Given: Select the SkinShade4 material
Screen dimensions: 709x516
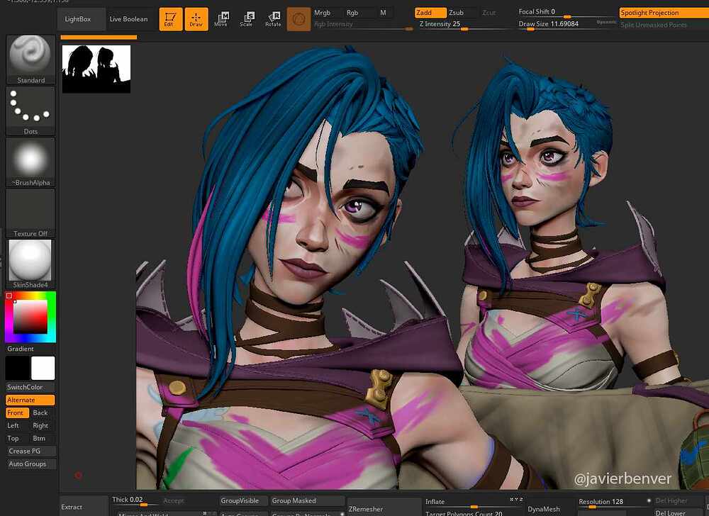Looking at the screenshot, I should coord(30,261).
